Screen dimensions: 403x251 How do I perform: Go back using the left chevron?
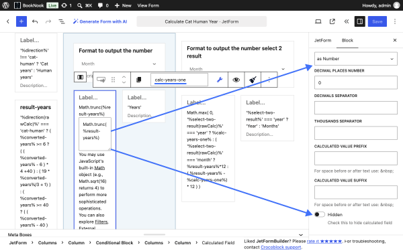point(8,21)
